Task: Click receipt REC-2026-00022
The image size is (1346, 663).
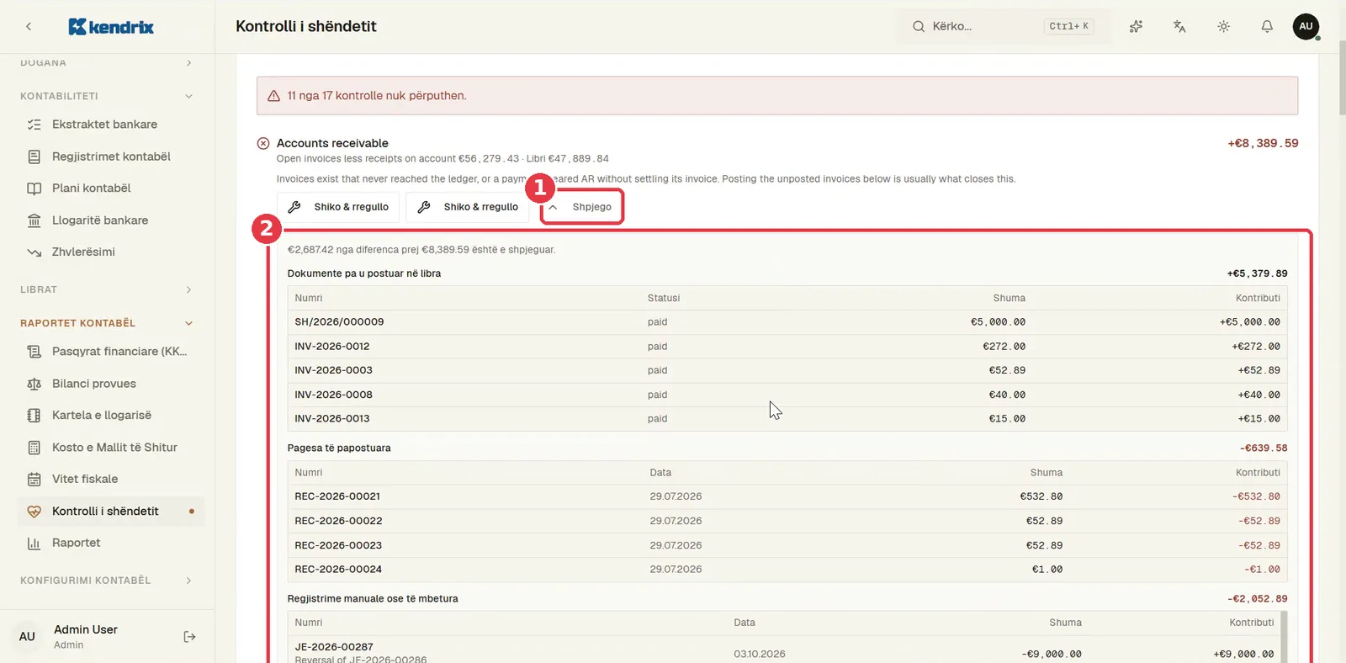Action: coord(338,521)
